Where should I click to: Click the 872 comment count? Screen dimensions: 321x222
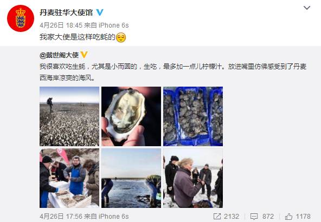(x=268, y=216)
